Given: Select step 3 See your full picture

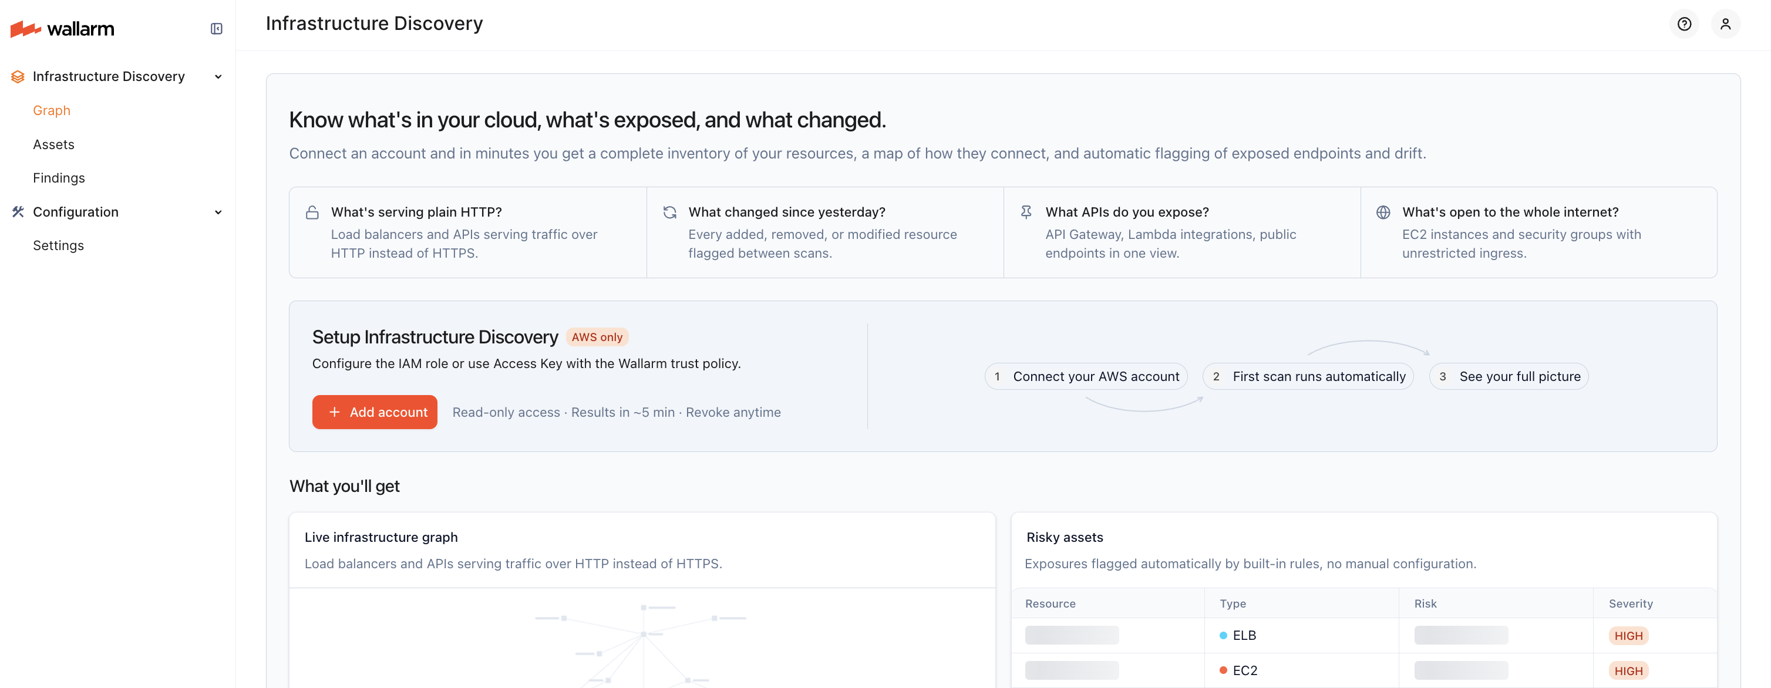Looking at the screenshot, I should pos(1509,377).
